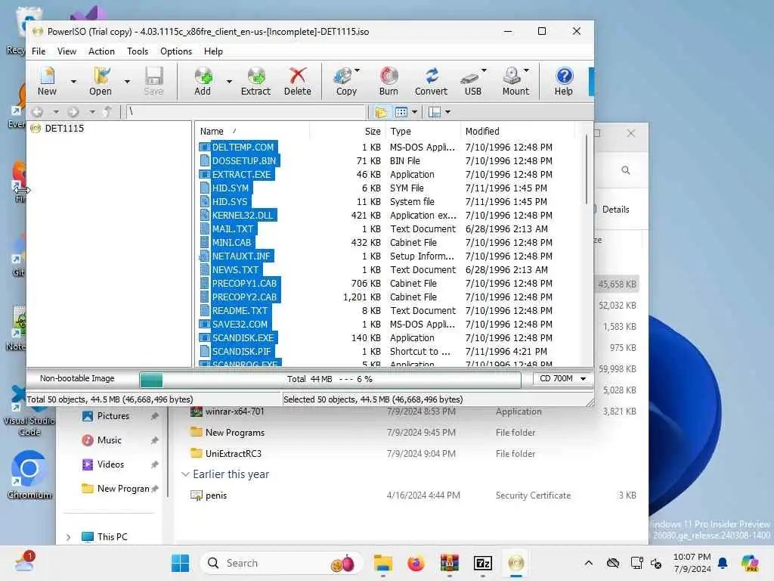Screen dimensions: 774x581
Task: Select the UniExtractRC3 folder in Explorer
Action: click(233, 454)
